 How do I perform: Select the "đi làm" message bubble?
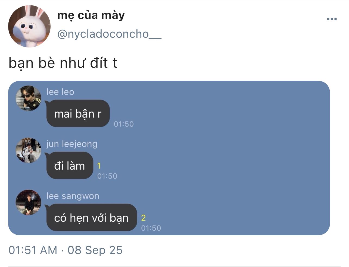tap(70, 166)
